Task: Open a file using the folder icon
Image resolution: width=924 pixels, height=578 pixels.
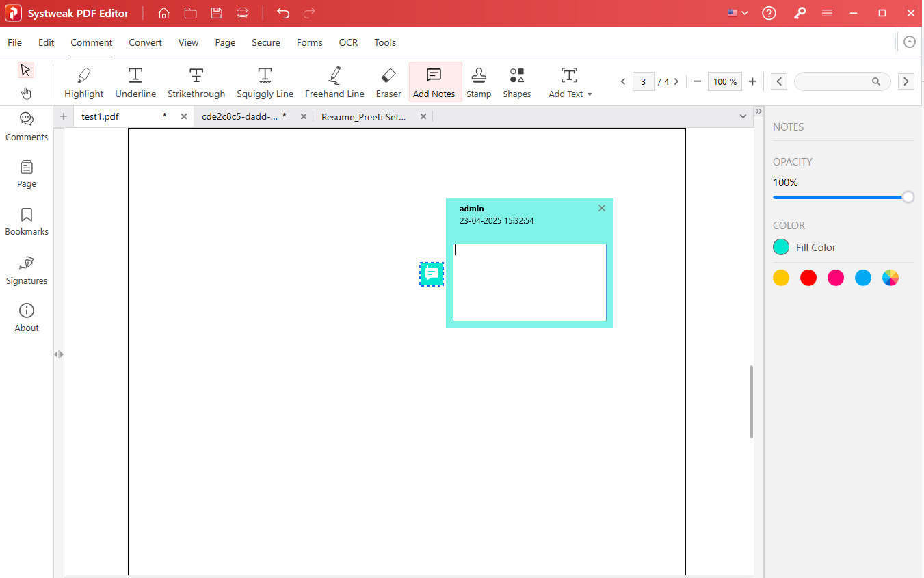Action: tap(190, 13)
